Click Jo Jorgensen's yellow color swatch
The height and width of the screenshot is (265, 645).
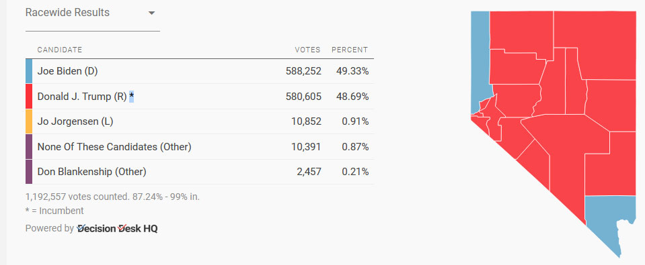pyautogui.click(x=29, y=121)
